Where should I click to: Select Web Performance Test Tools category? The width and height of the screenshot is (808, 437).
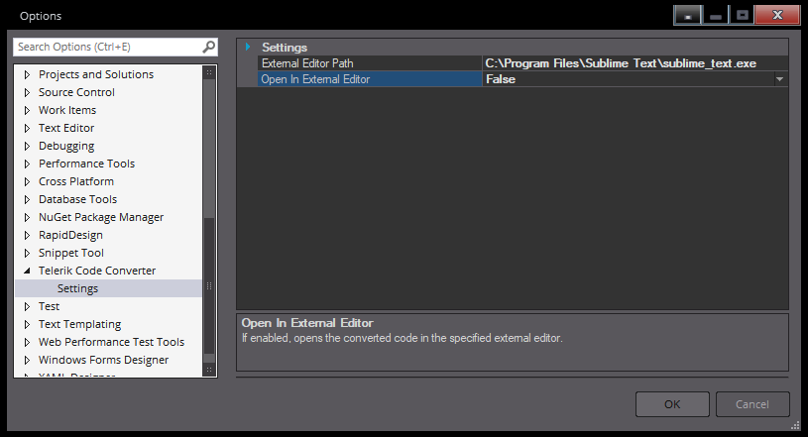pyautogui.click(x=111, y=342)
